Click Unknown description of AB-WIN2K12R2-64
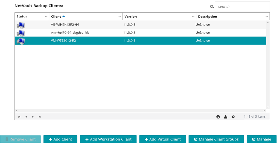Image resolution: width=278 pixels, height=144 pixels. click(x=203, y=25)
